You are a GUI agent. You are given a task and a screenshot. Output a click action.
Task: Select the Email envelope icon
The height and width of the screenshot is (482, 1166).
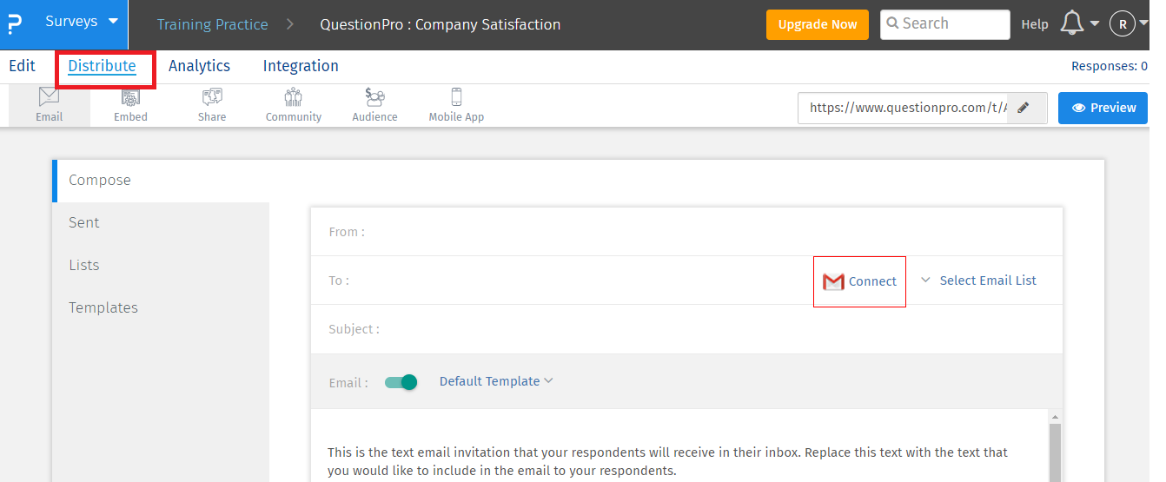(50, 97)
